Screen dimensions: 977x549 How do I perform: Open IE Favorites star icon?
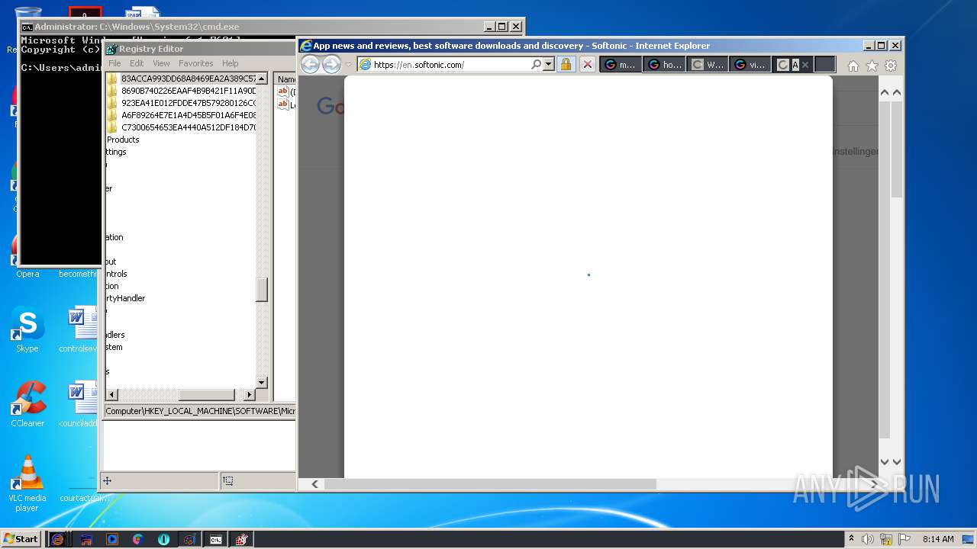[x=872, y=66]
